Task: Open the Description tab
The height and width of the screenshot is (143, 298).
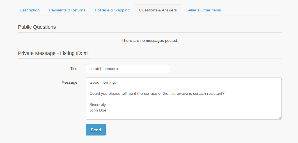Action: coord(29,10)
